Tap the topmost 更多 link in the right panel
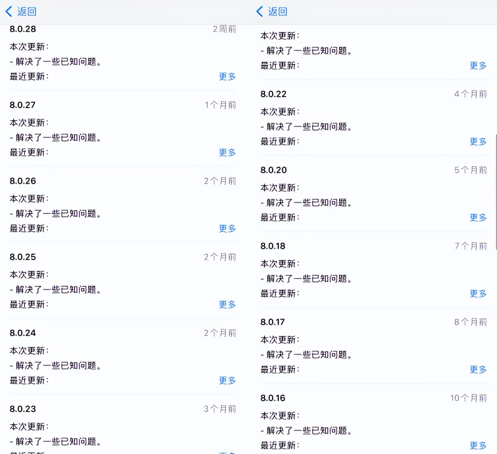Viewport: 497px width, 454px height. pyautogui.click(x=478, y=66)
